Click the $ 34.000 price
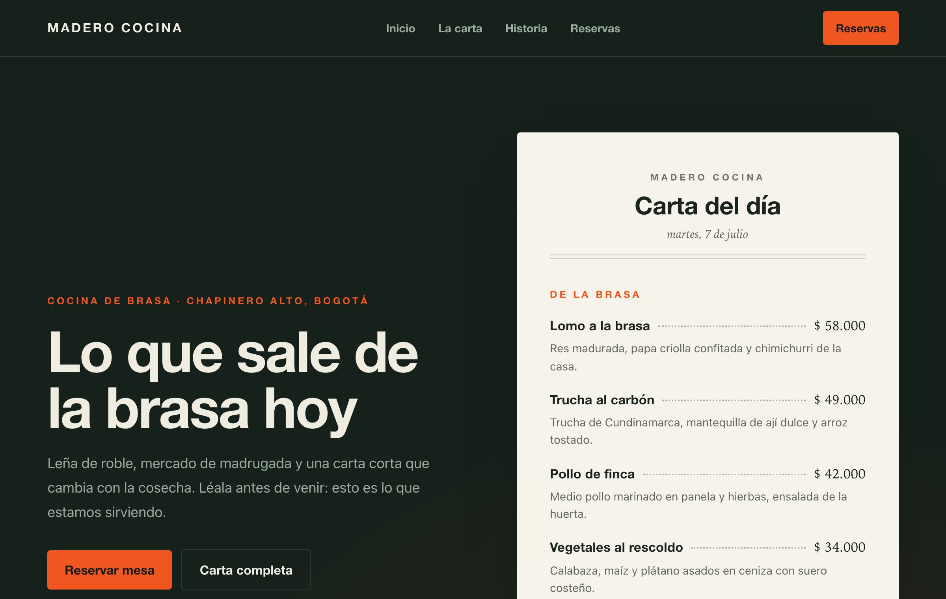 pyautogui.click(x=840, y=547)
